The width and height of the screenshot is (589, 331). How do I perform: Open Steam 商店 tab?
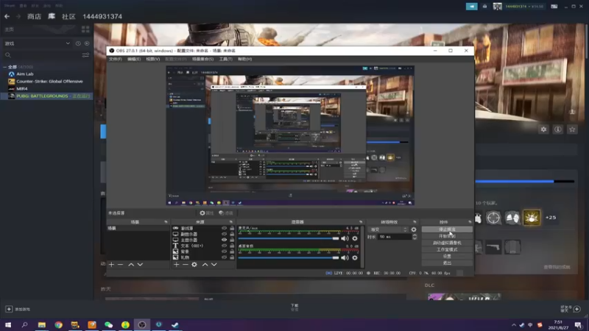(34, 16)
